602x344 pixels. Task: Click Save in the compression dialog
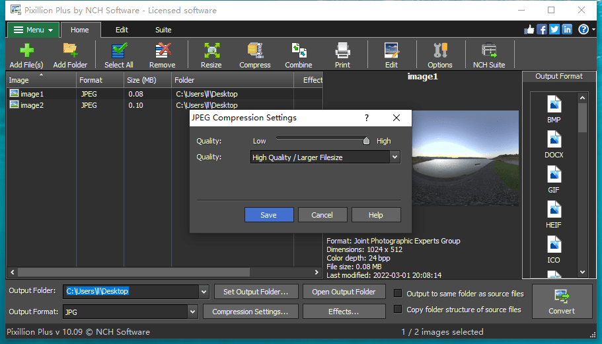point(269,215)
